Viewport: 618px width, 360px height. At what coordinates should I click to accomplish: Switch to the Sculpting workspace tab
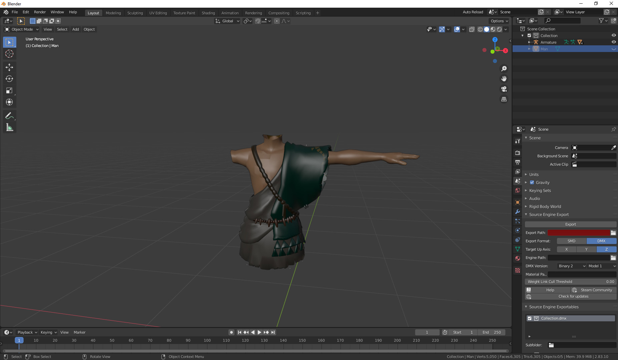(135, 13)
